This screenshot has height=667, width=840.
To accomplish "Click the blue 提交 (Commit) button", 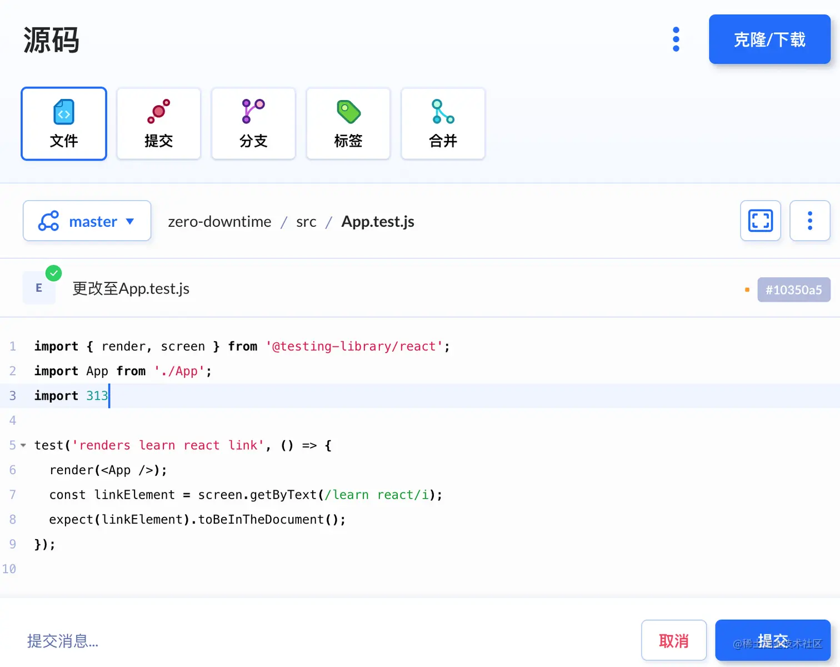I will click(x=773, y=640).
